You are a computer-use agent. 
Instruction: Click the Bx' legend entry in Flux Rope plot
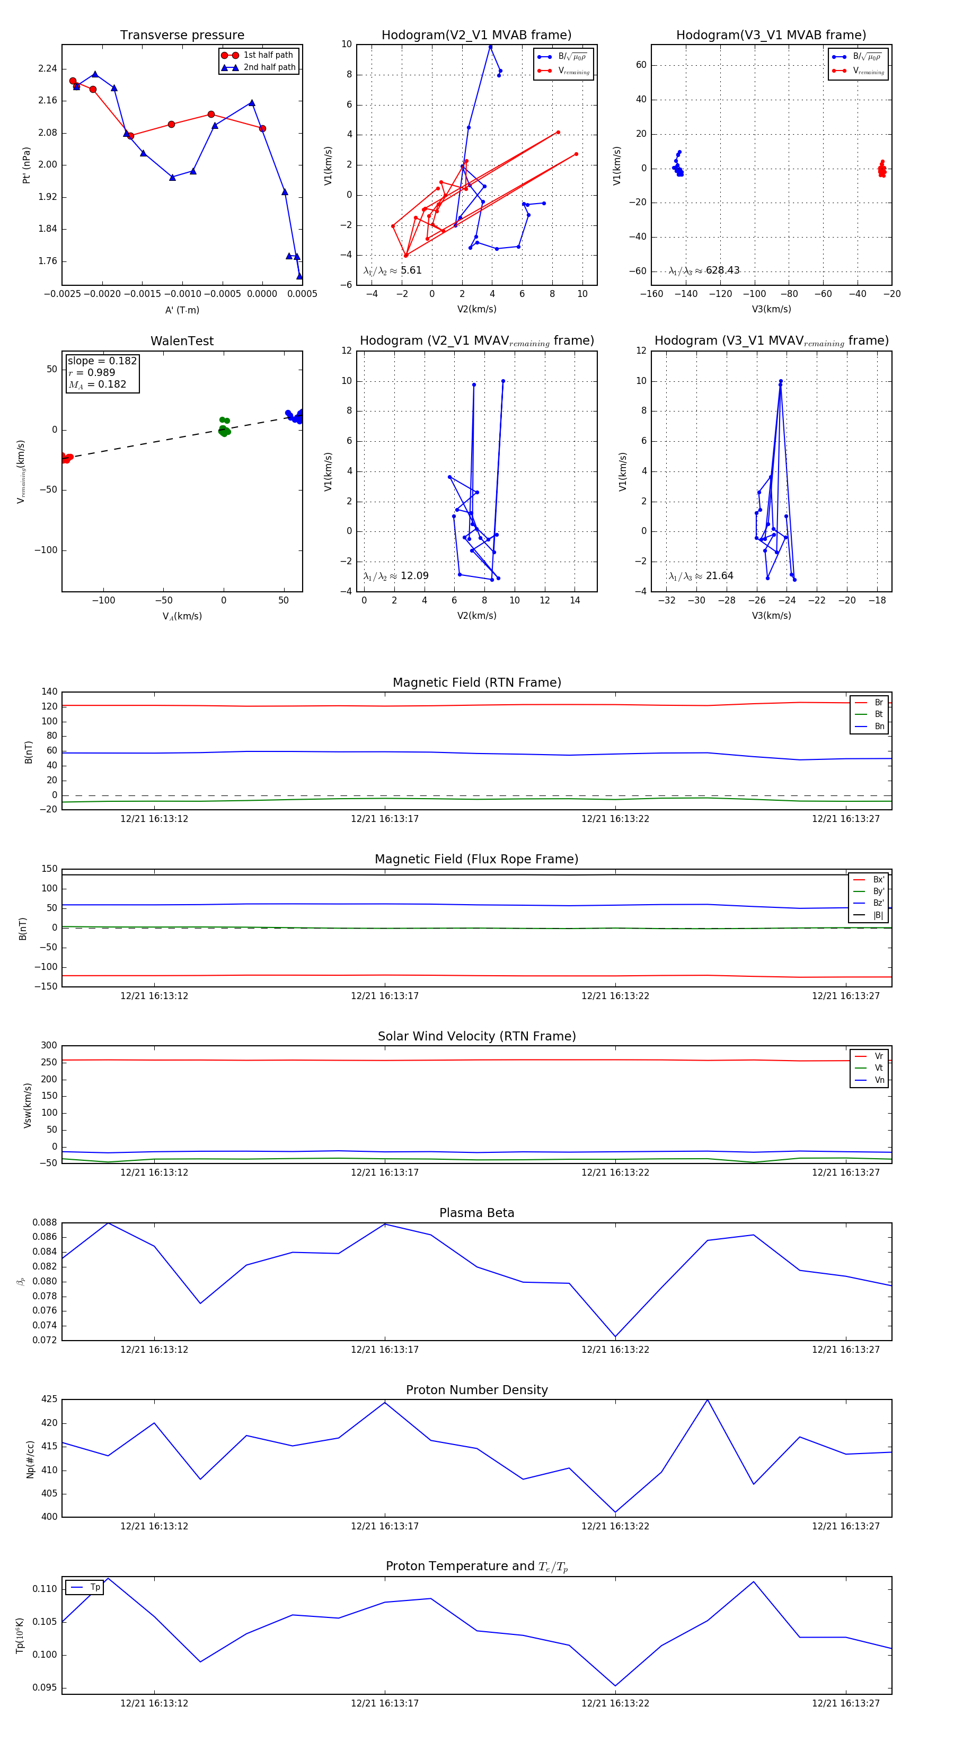(869, 879)
